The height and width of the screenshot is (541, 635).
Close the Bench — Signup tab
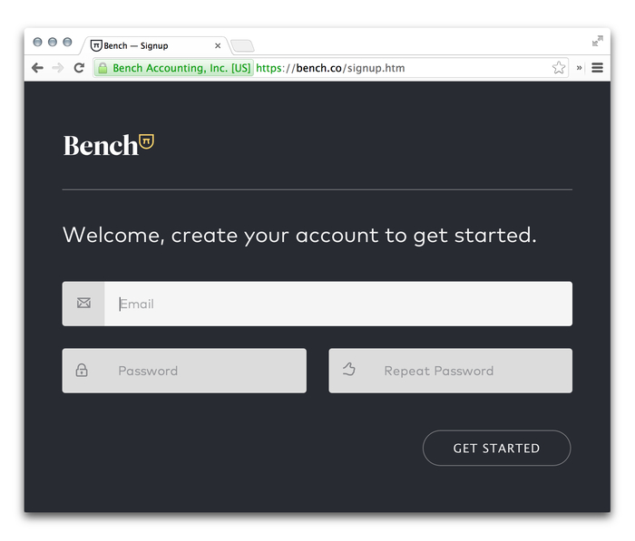218,46
